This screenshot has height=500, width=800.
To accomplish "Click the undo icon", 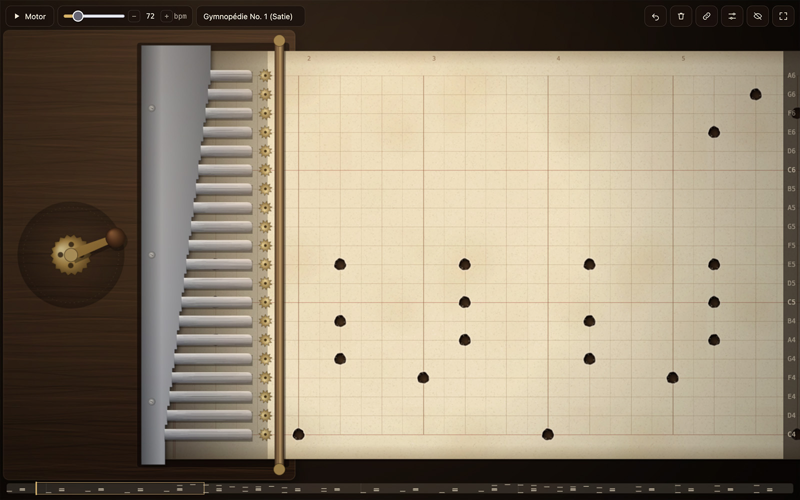I will (x=655, y=16).
